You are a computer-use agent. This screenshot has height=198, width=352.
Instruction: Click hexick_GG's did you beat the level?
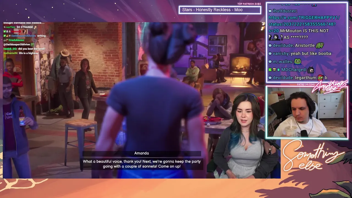pos(32,49)
